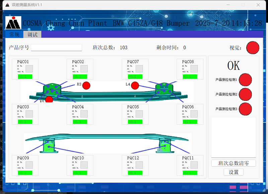This screenshot has height=194, width=268.
Task: Click the 剩余时间 label
Action: (167, 48)
